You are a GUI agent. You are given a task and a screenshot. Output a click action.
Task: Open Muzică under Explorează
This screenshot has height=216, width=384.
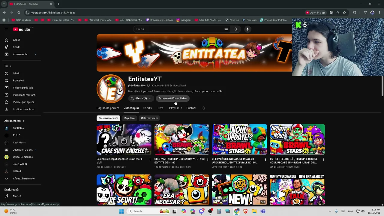[x=17, y=196]
